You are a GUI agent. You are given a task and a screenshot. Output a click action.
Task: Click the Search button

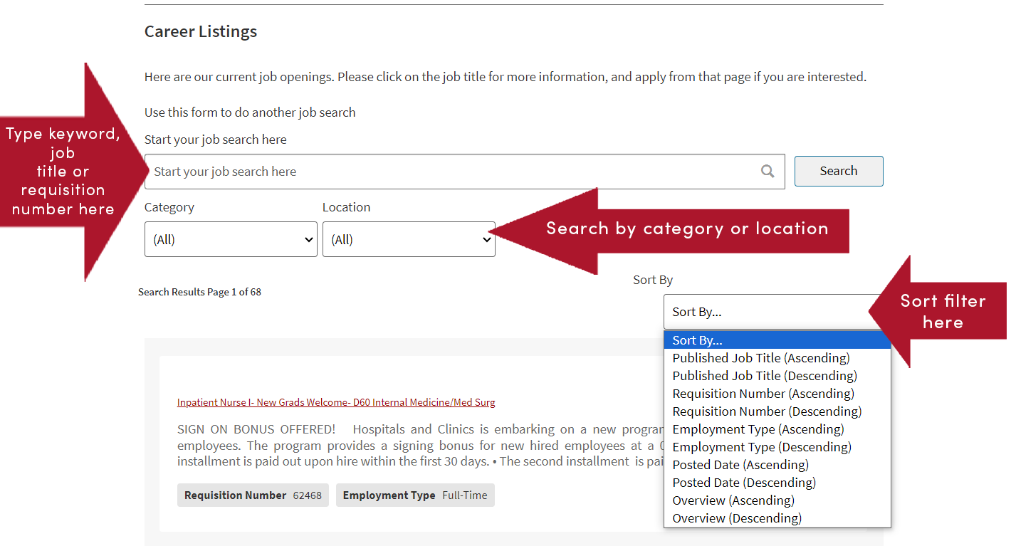[x=838, y=171]
